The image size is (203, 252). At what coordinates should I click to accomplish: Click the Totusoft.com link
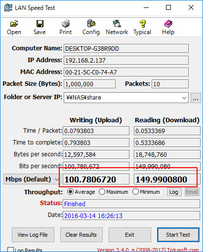pos(183,250)
